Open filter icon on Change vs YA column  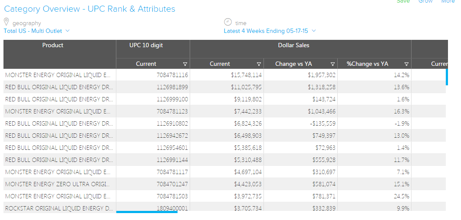tap(333, 64)
